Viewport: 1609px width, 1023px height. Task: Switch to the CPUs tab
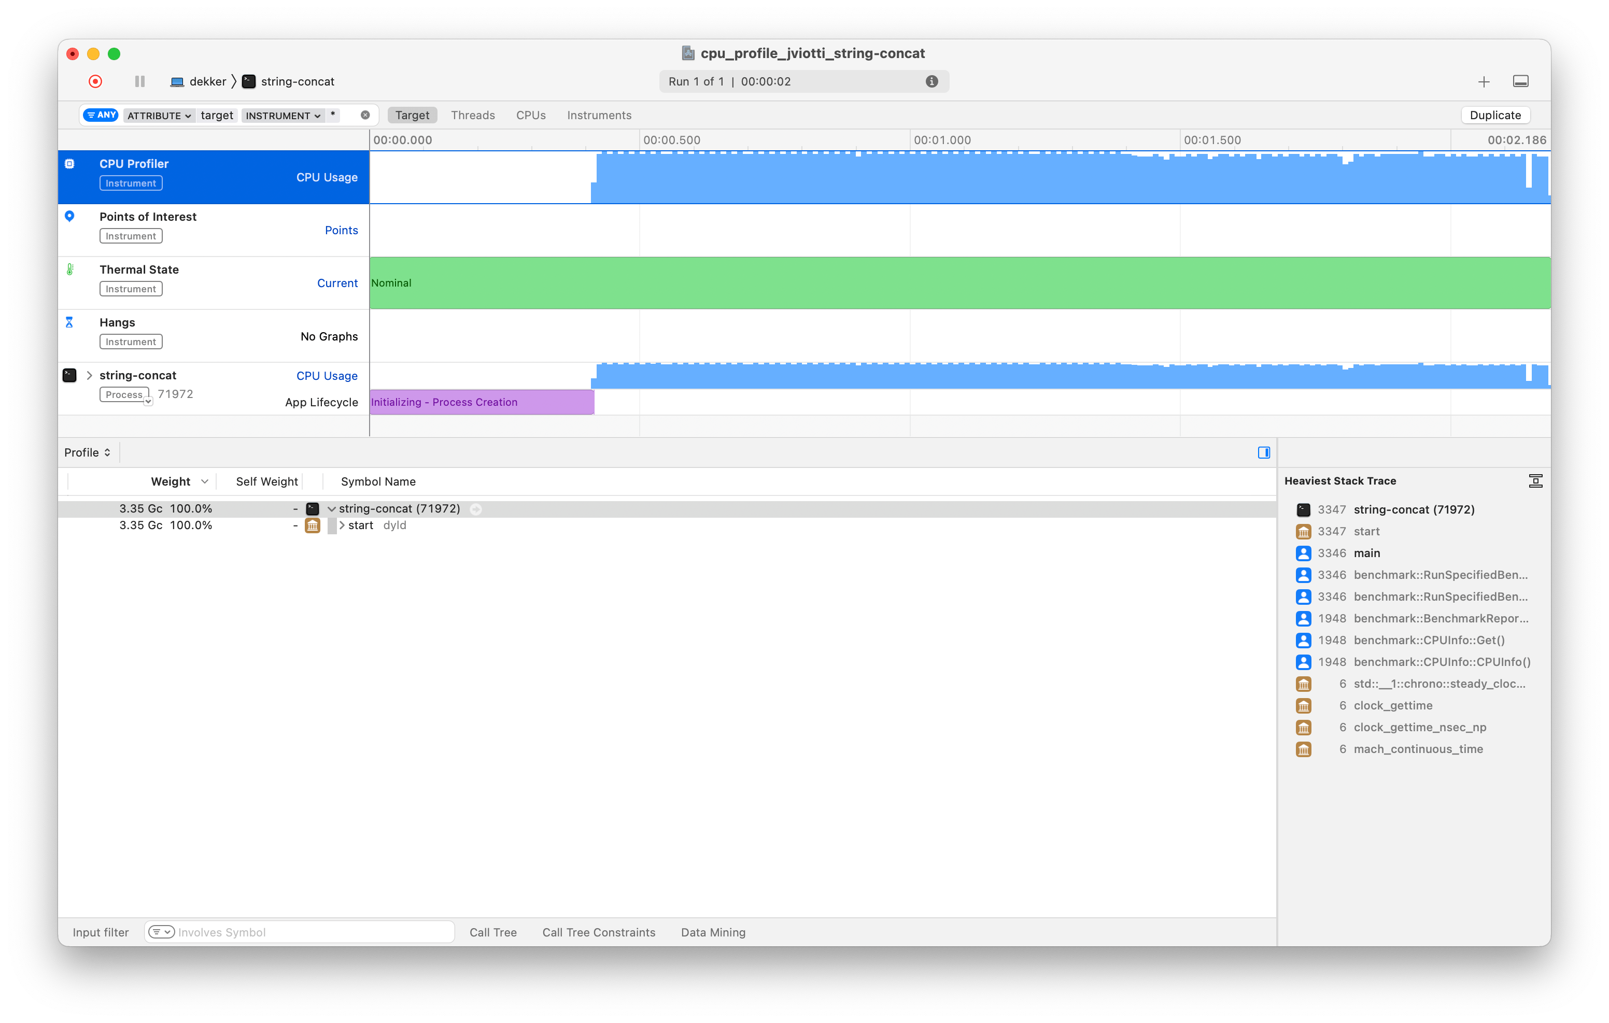[x=530, y=115]
